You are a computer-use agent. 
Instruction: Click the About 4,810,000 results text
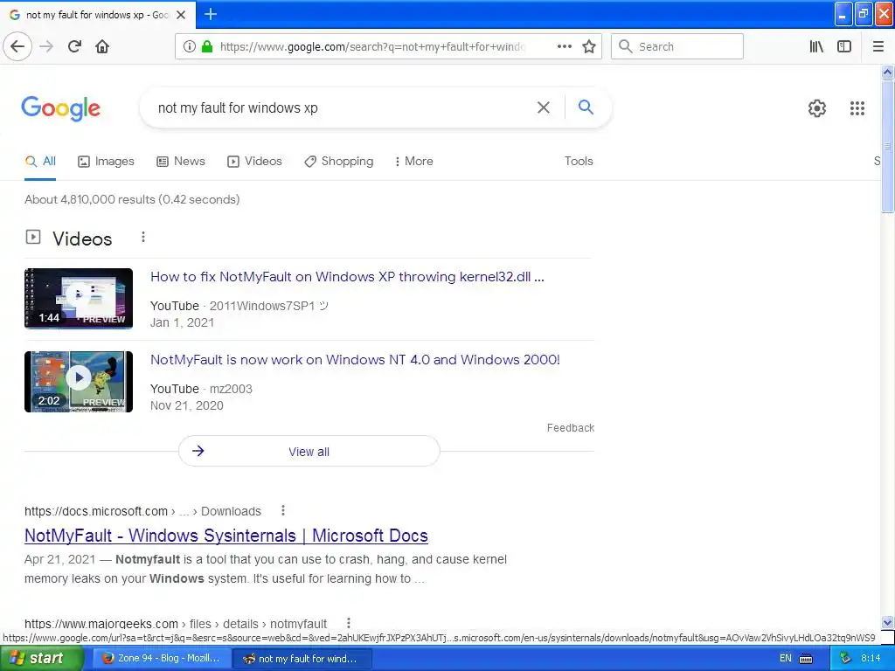tap(132, 200)
